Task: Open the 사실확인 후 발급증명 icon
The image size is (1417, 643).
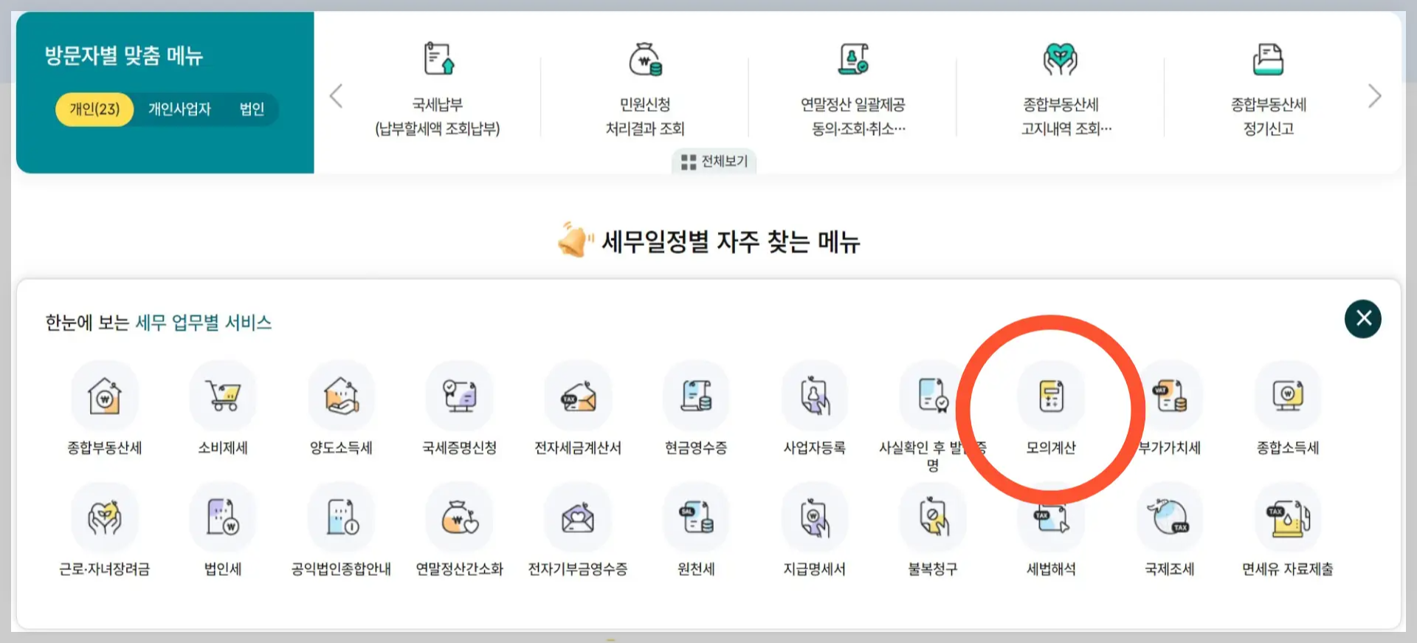Action: [933, 396]
